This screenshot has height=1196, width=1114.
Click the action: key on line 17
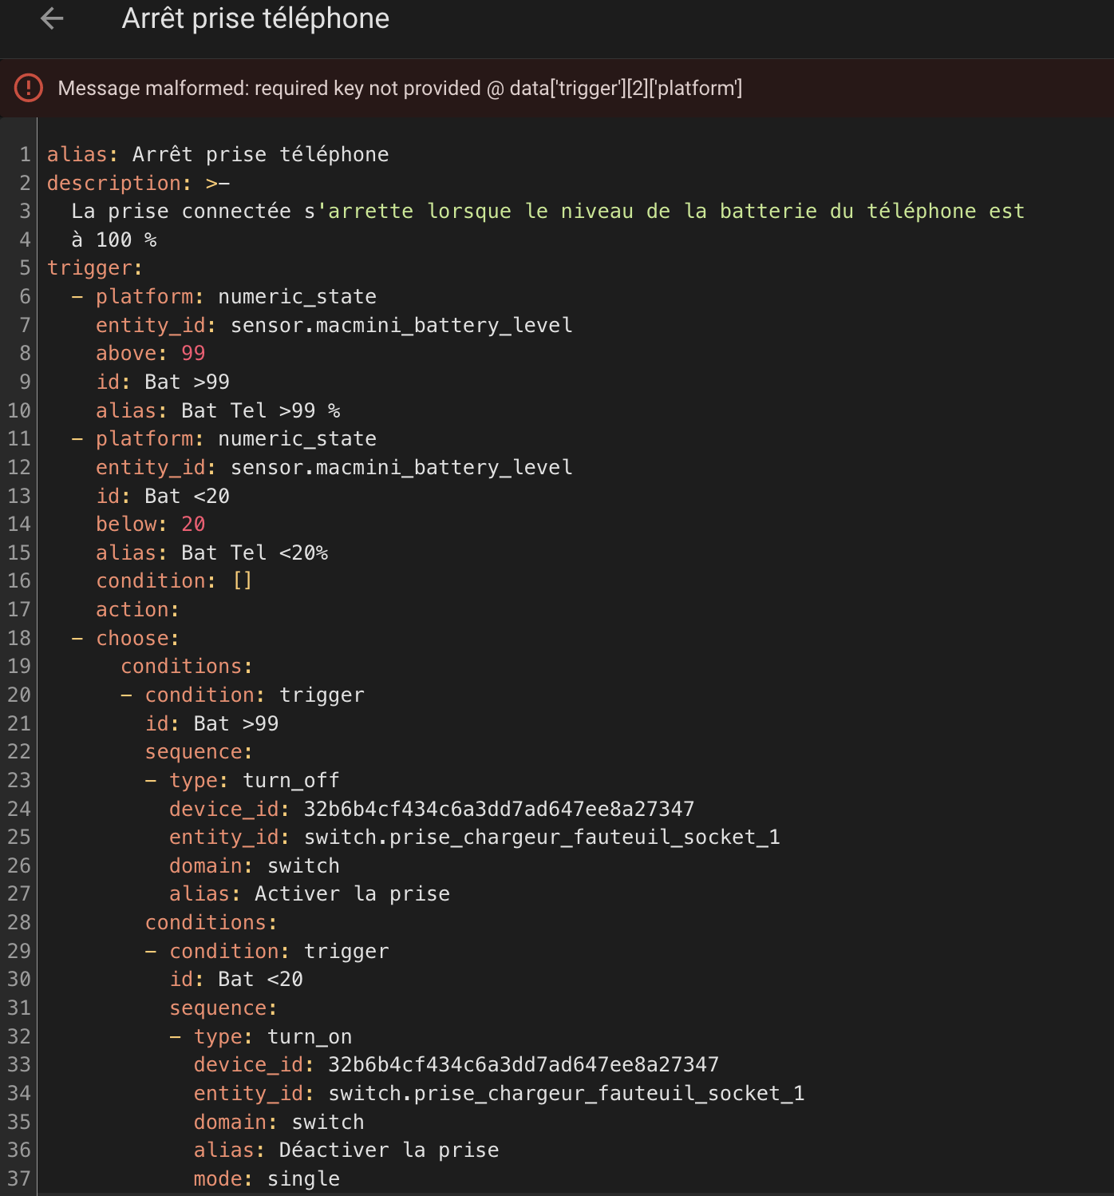pyautogui.click(x=137, y=609)
